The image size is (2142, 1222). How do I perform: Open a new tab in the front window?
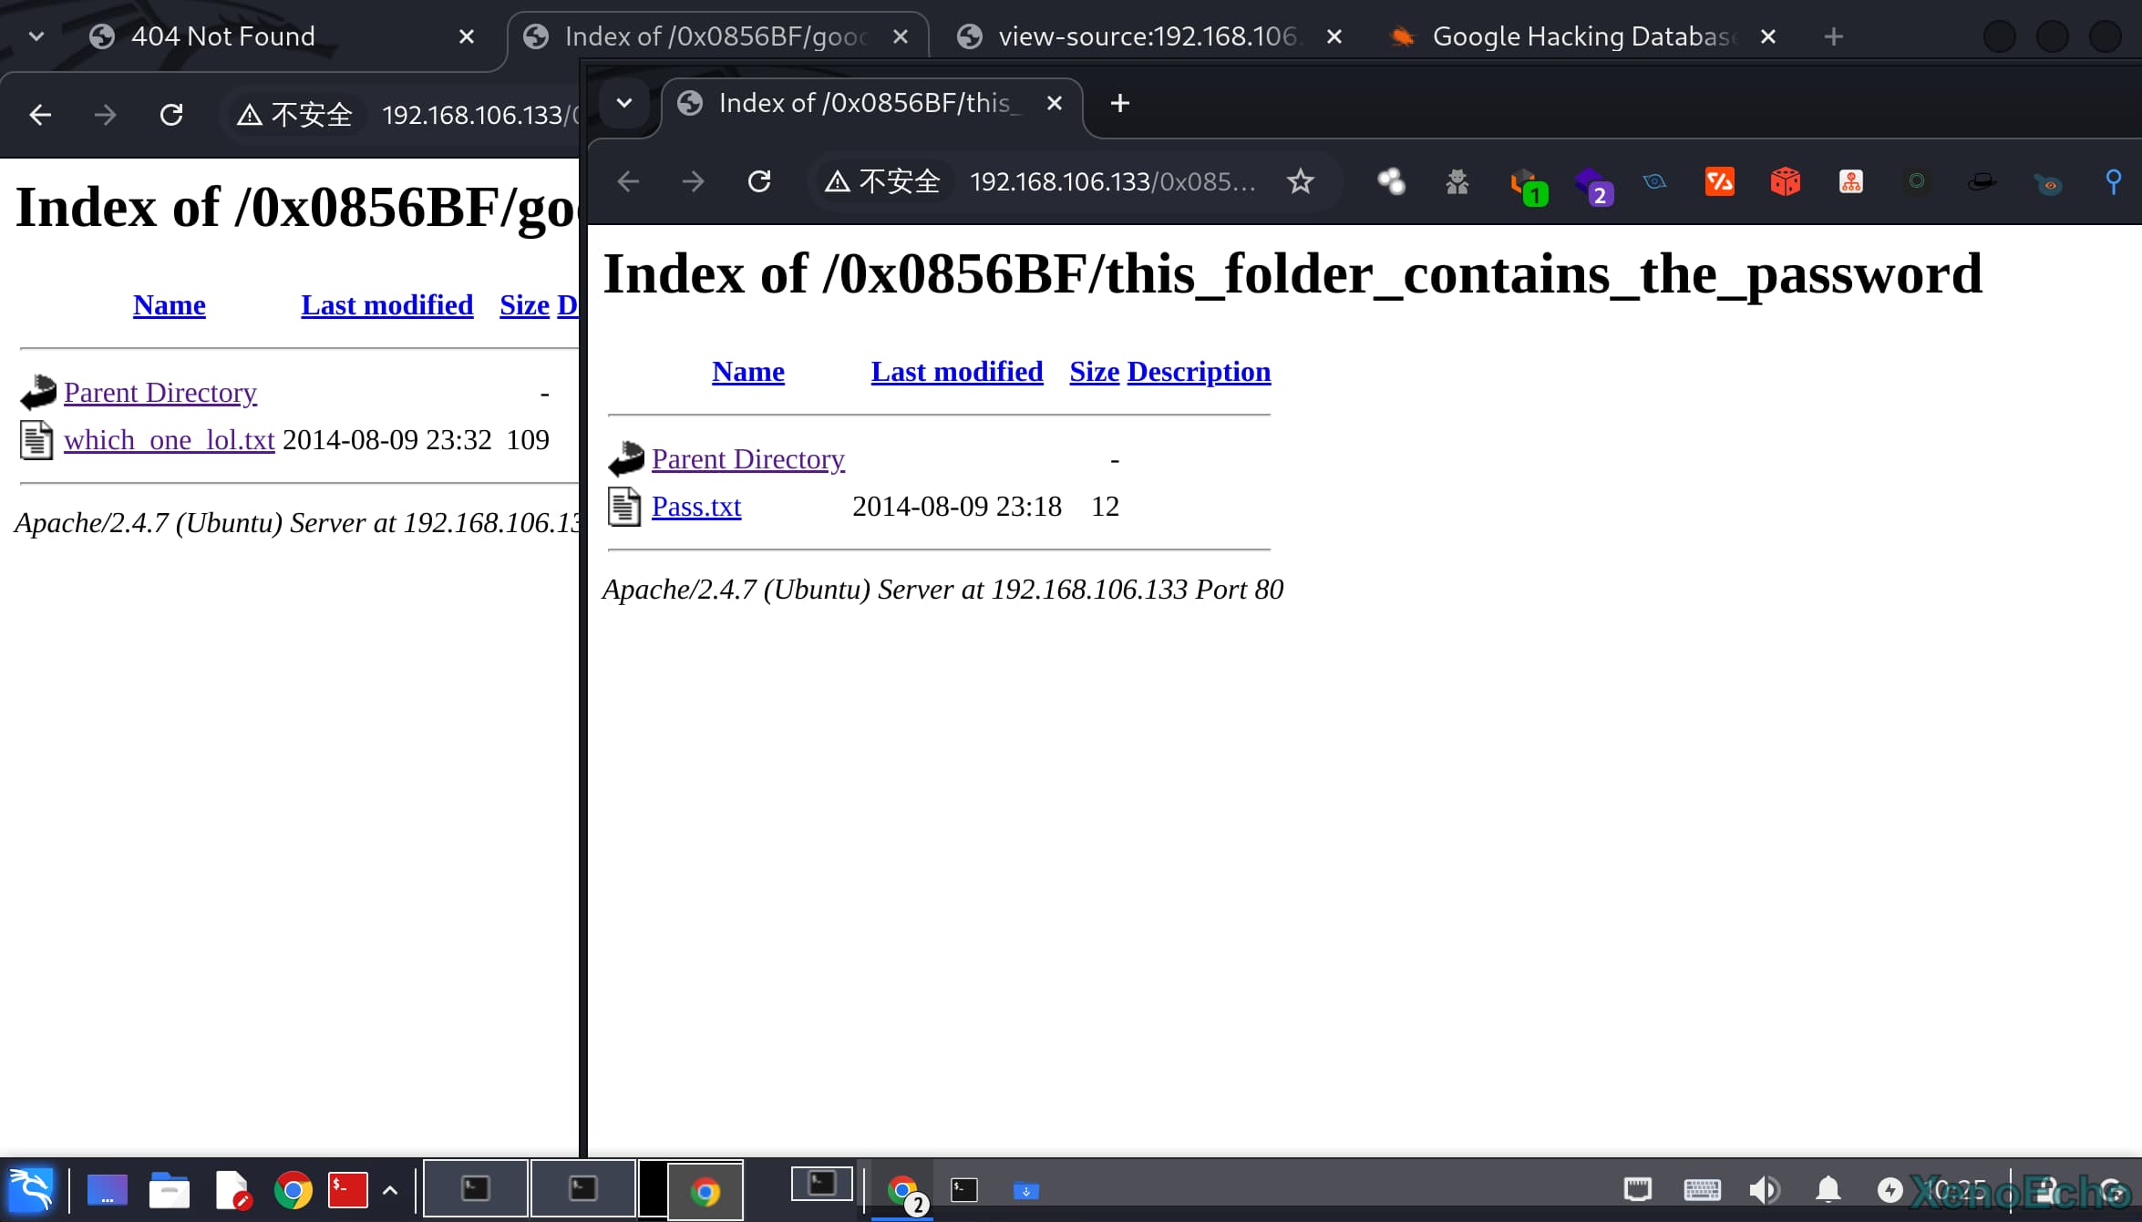coord(1120,103)
